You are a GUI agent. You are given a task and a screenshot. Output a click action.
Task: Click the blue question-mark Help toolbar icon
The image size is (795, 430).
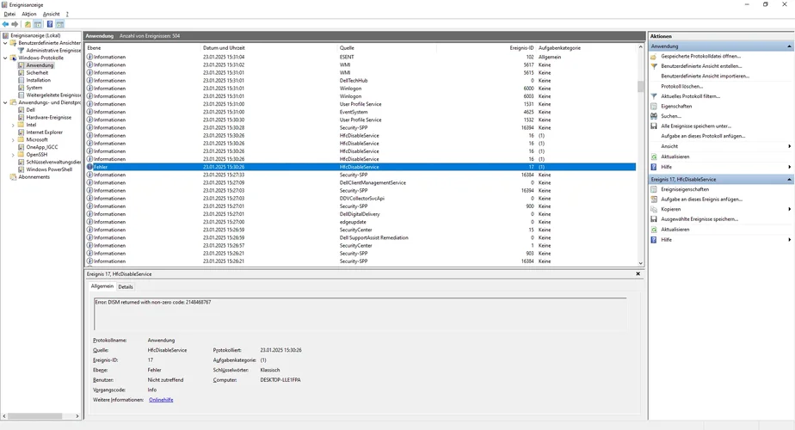pos(50,24)
